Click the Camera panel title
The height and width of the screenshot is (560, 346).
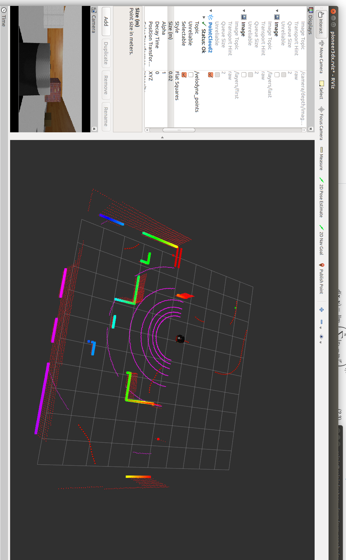coord(94,24)
